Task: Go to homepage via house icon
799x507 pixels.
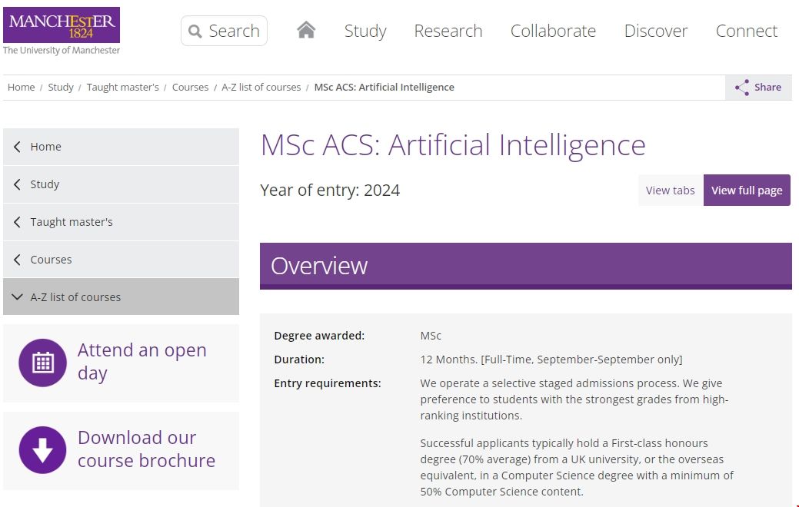Action: [x=306, y=31]
